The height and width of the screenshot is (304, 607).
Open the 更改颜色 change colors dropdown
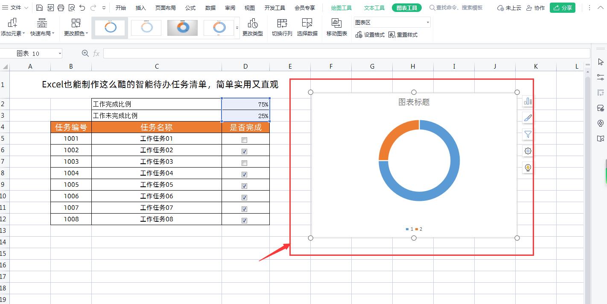pos(76,27)
